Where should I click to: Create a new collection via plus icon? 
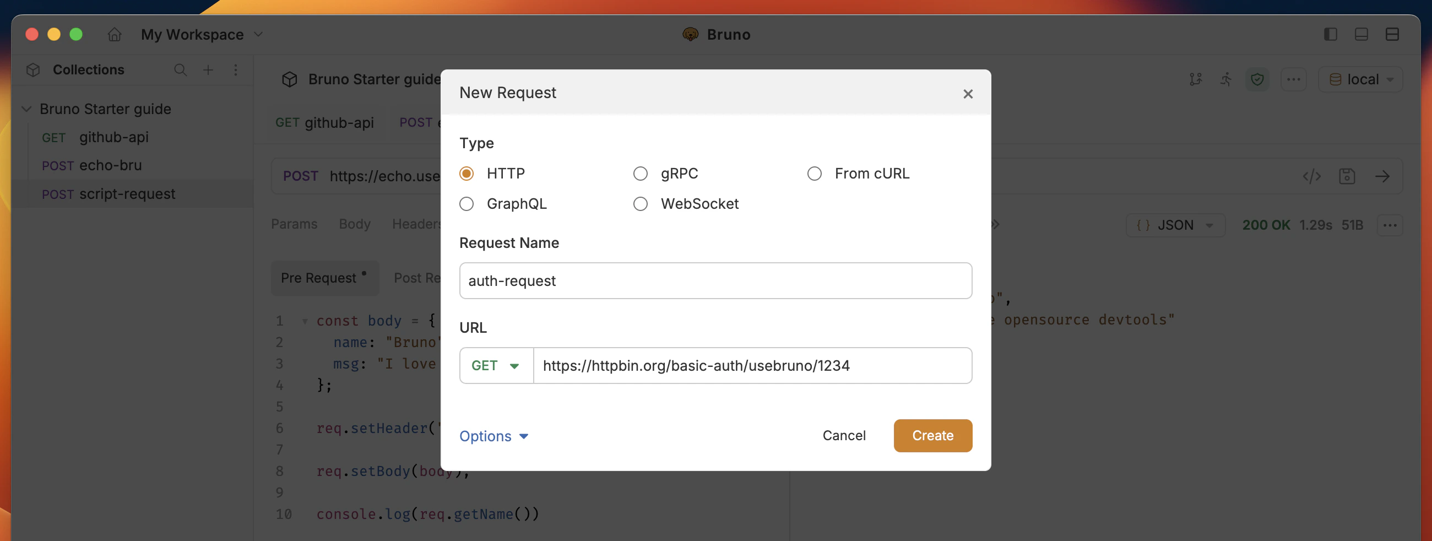tap(208, 70)
